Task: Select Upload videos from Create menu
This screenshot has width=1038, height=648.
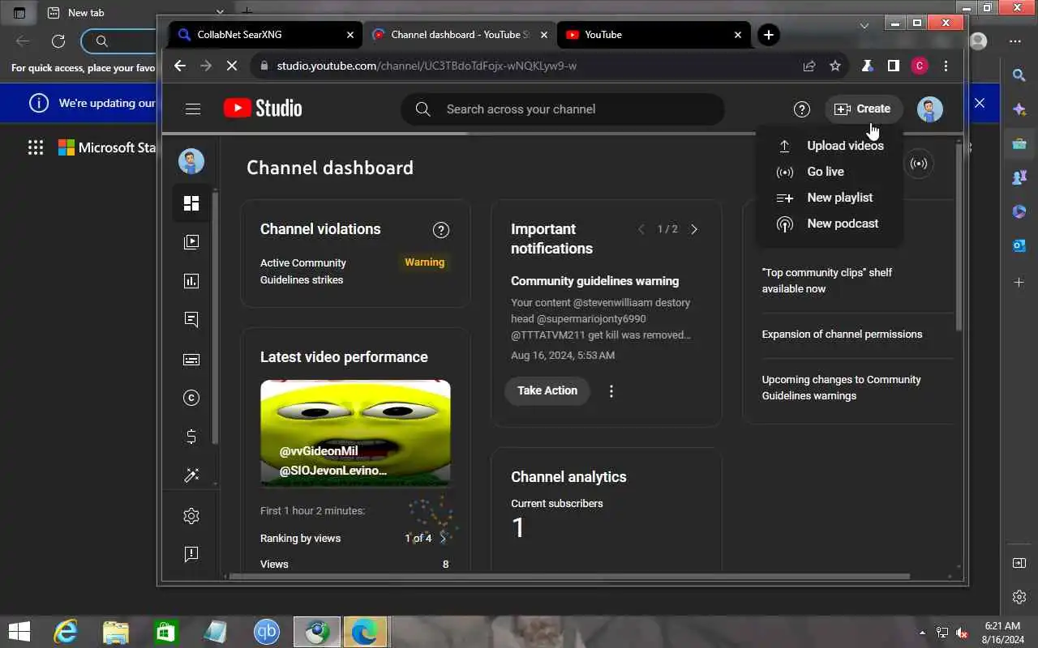Action: (829, 146)
